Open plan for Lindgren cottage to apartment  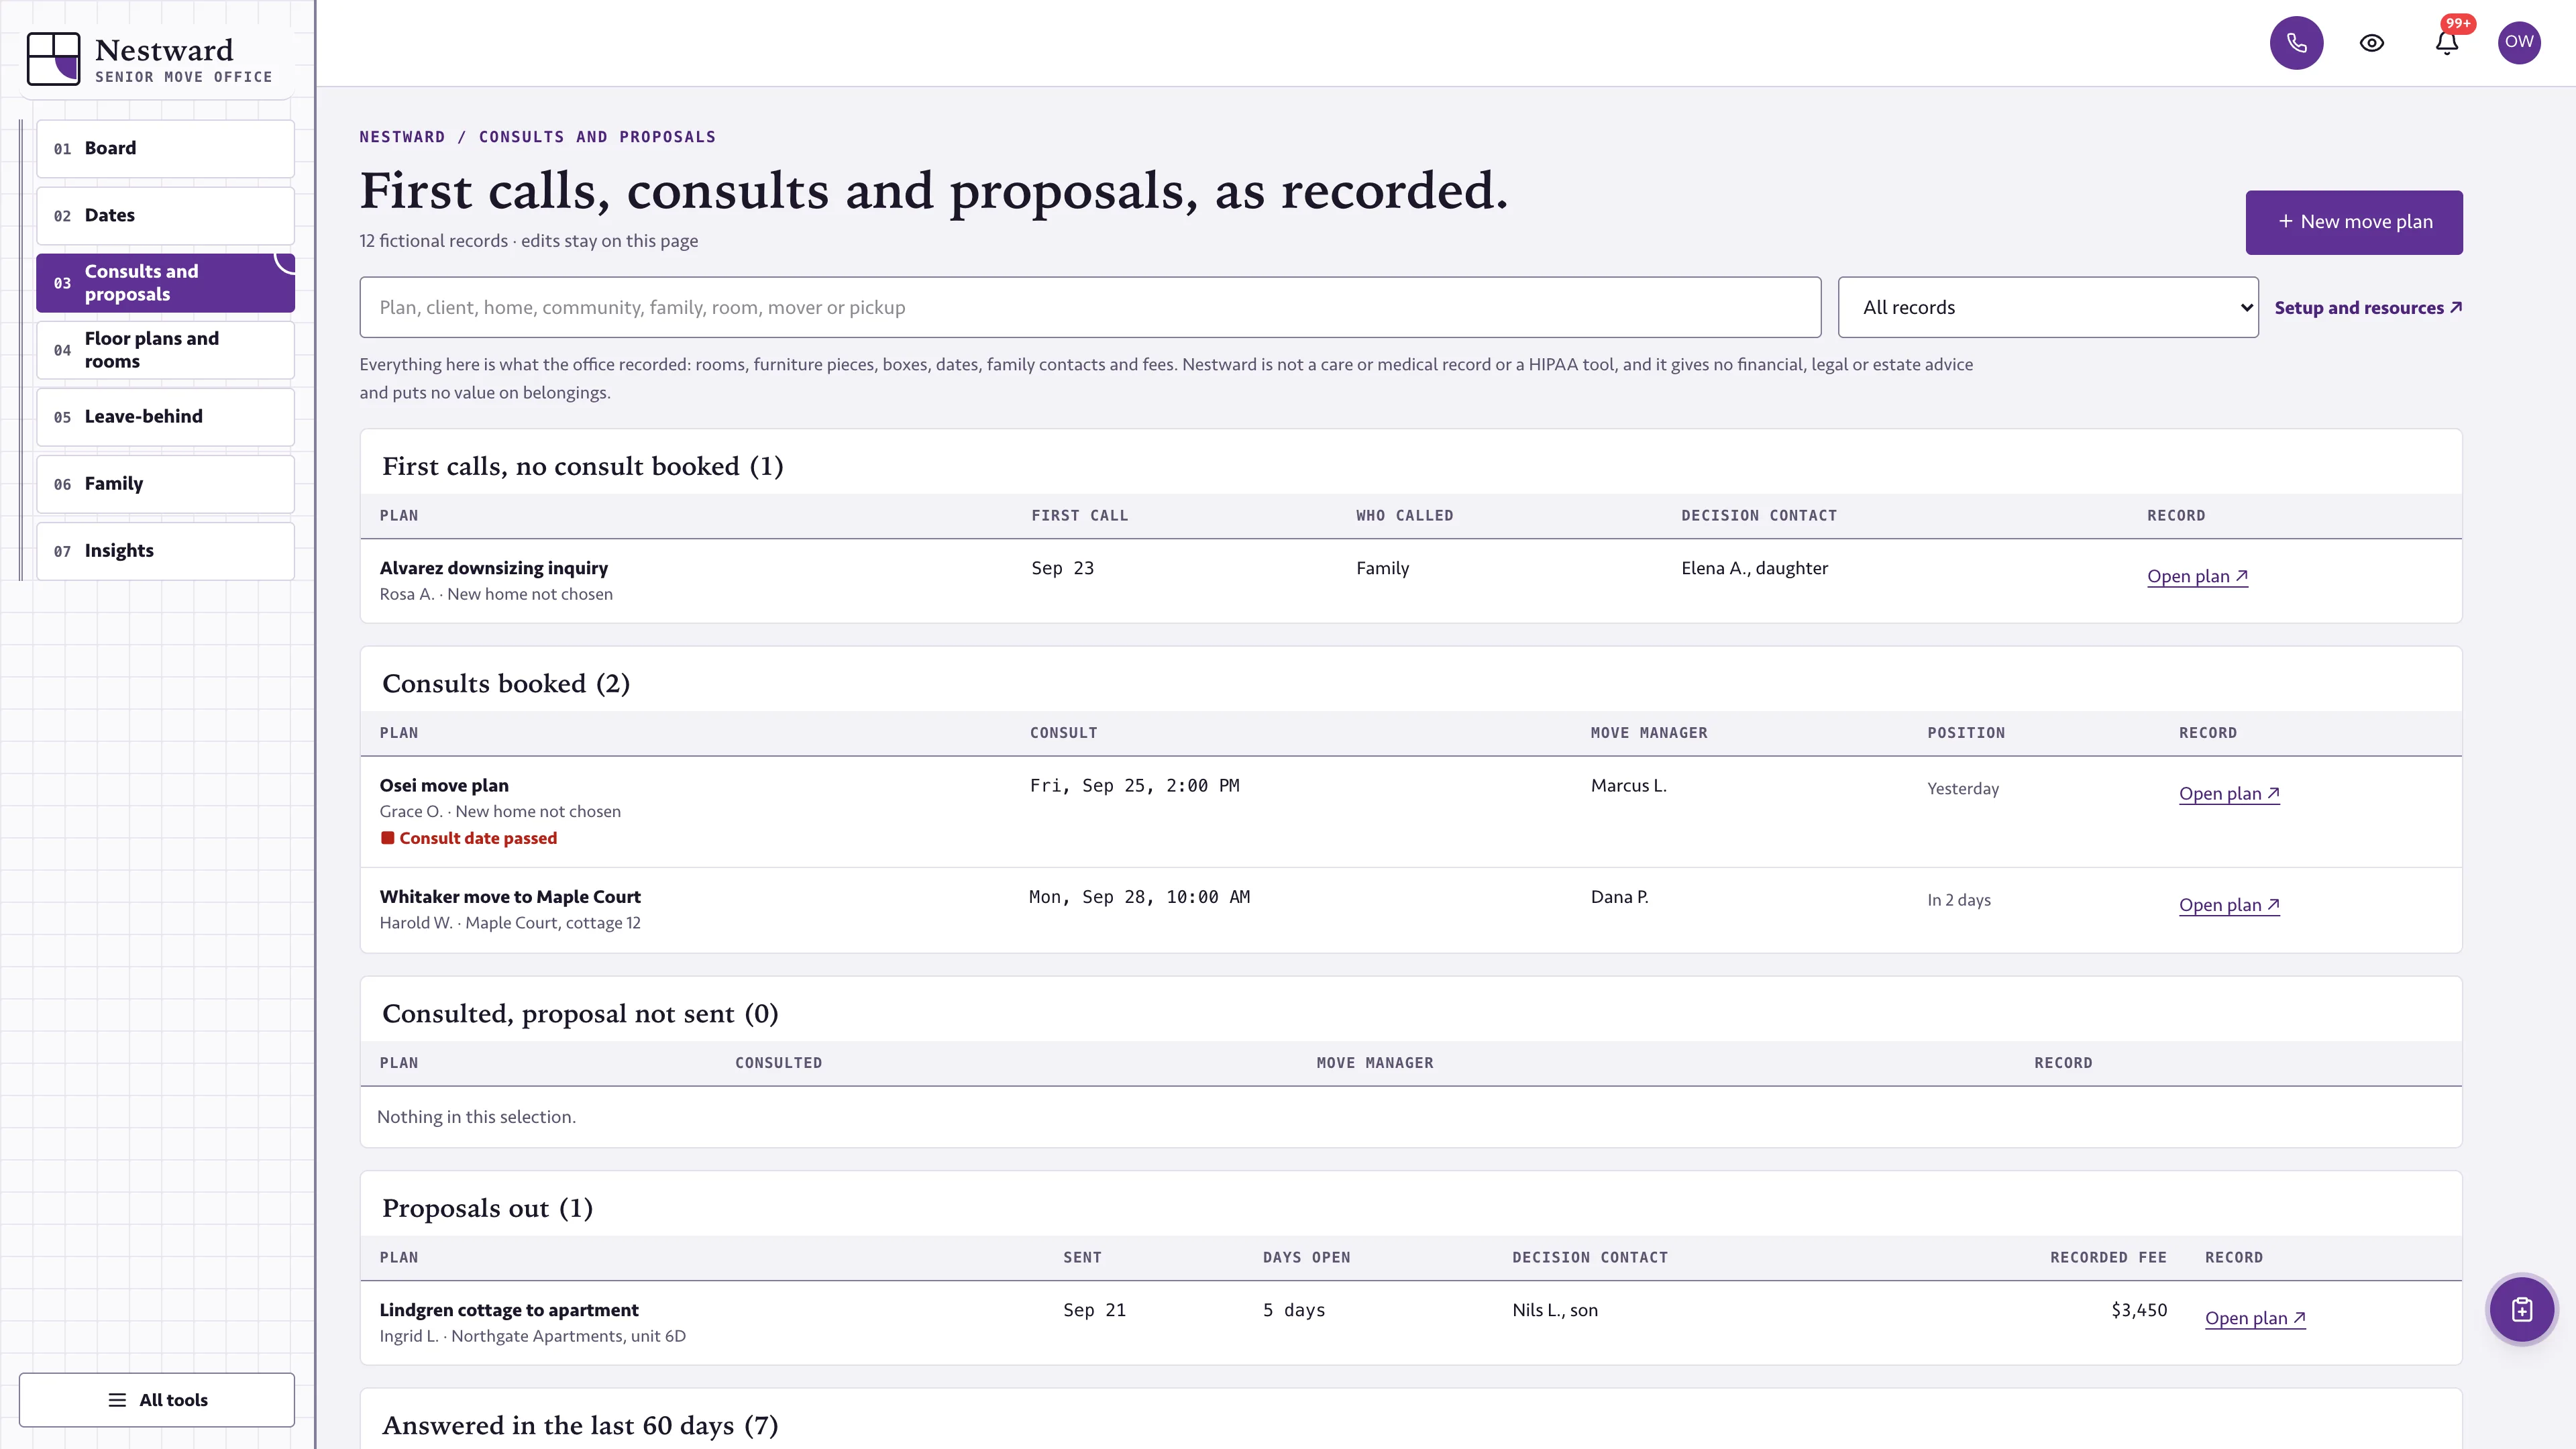click(x=2255, y=1318)
